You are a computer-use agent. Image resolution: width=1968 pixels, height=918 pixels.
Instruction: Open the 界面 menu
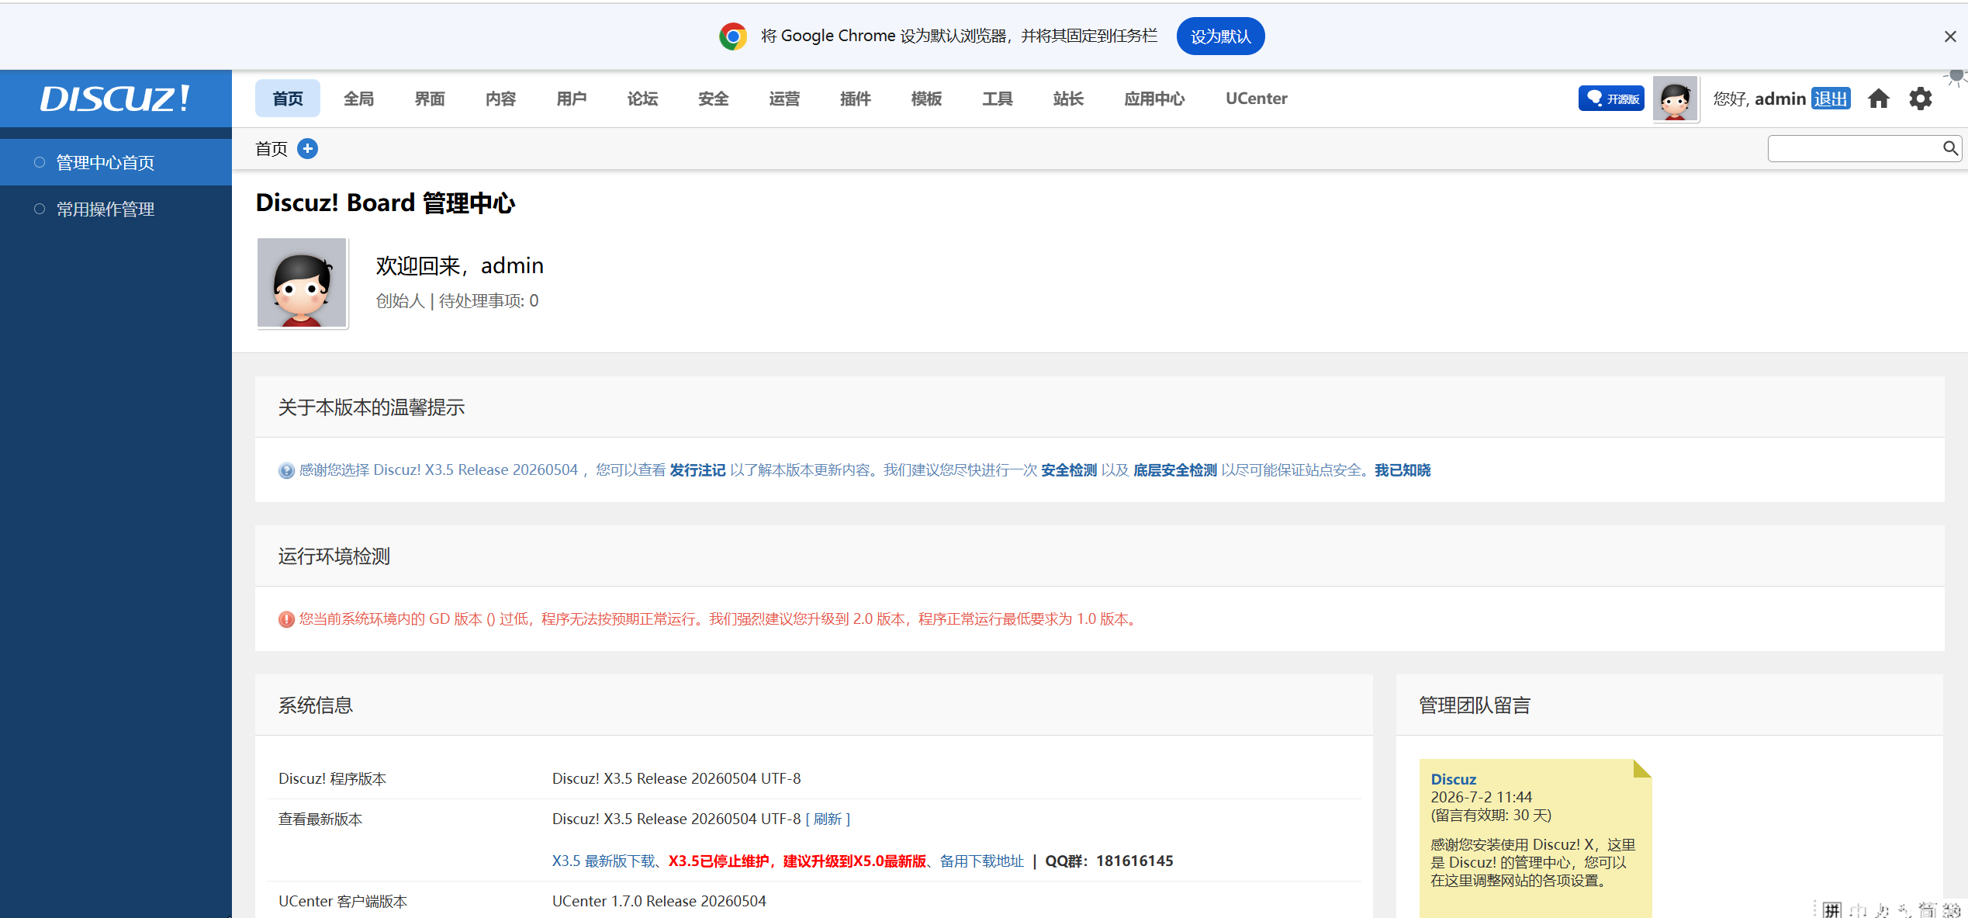[430, 99]
